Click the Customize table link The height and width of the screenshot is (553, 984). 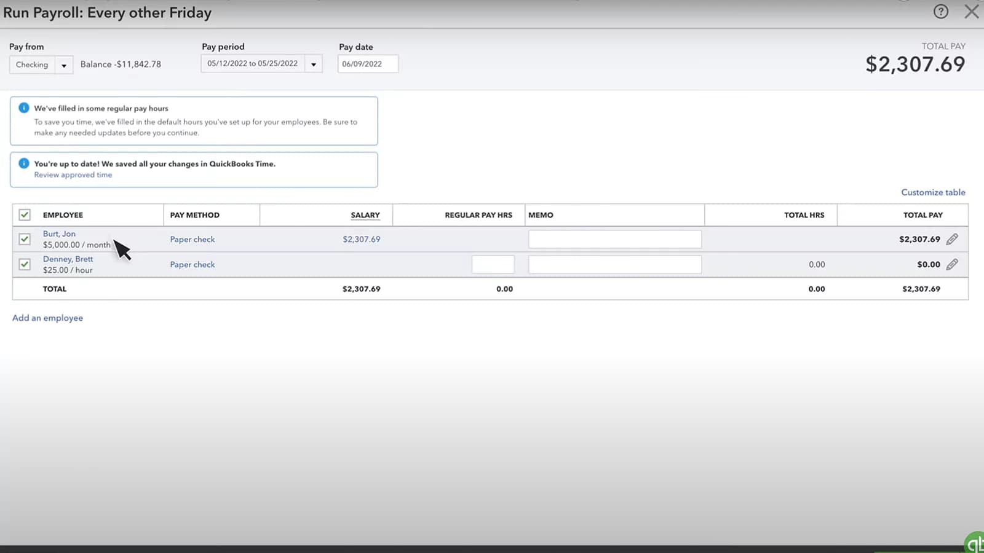click(x=933, y=192)
